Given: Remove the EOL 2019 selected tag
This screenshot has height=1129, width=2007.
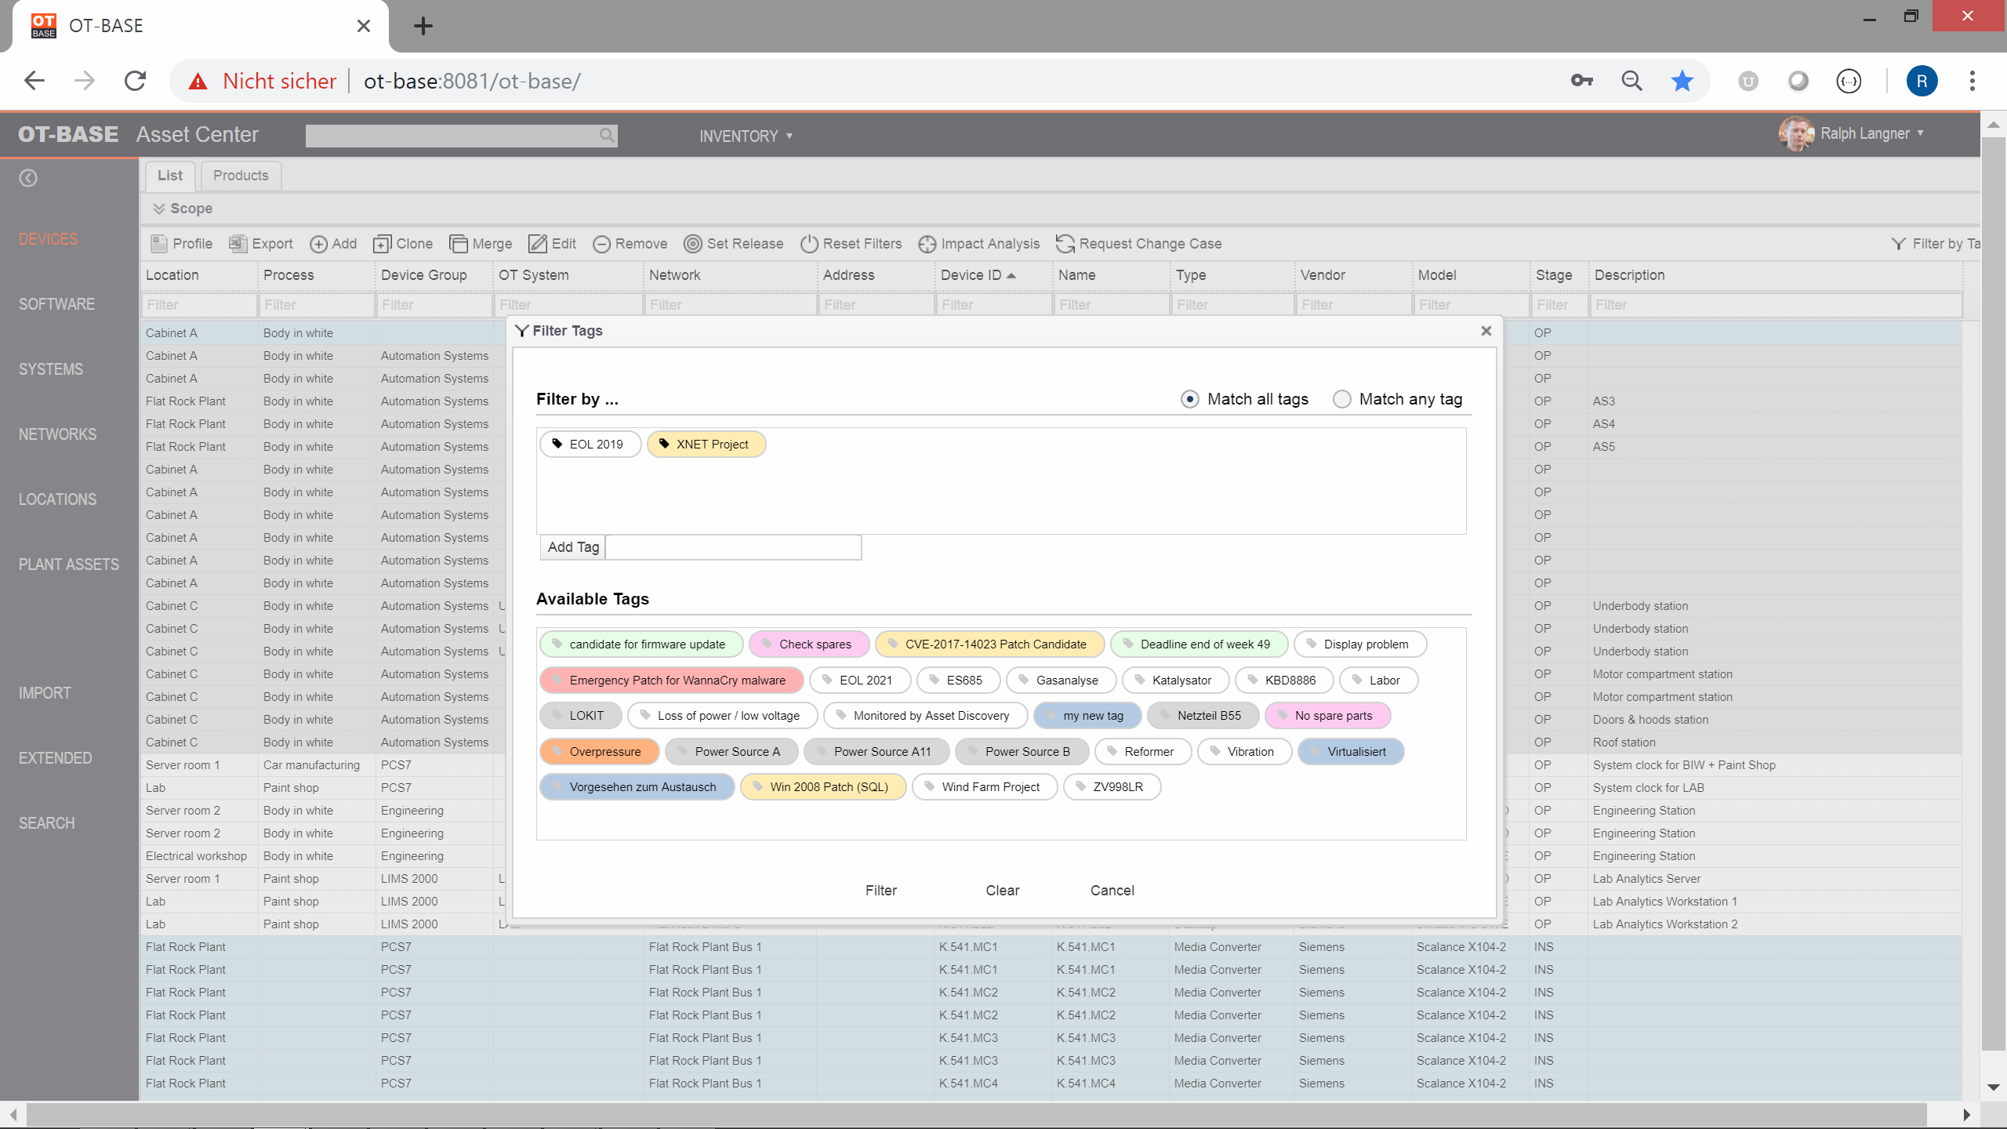Looking at the screenshot, I should click(x=590, y=445).
